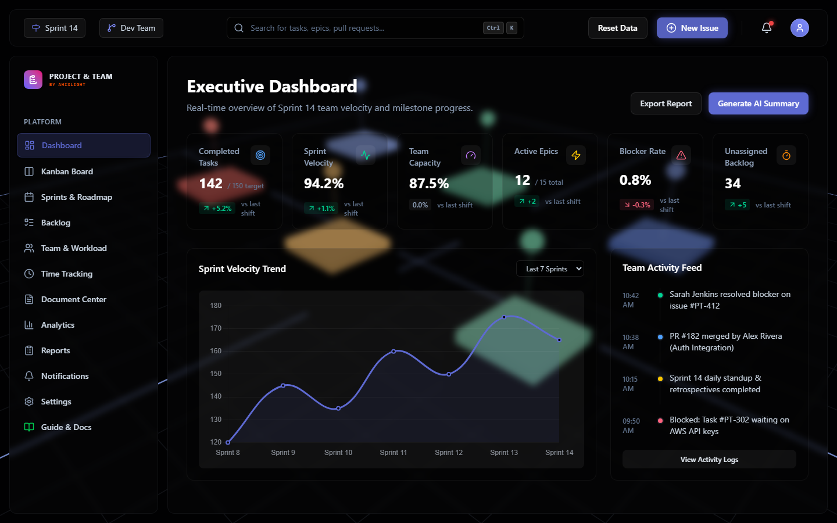Click the '-0.3%' blocker change badge
The image size is (837, 523).
point(637,205)
